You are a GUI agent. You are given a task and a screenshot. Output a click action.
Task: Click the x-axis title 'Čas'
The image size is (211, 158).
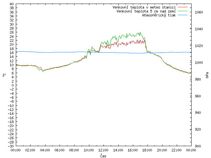click(103, 156)
